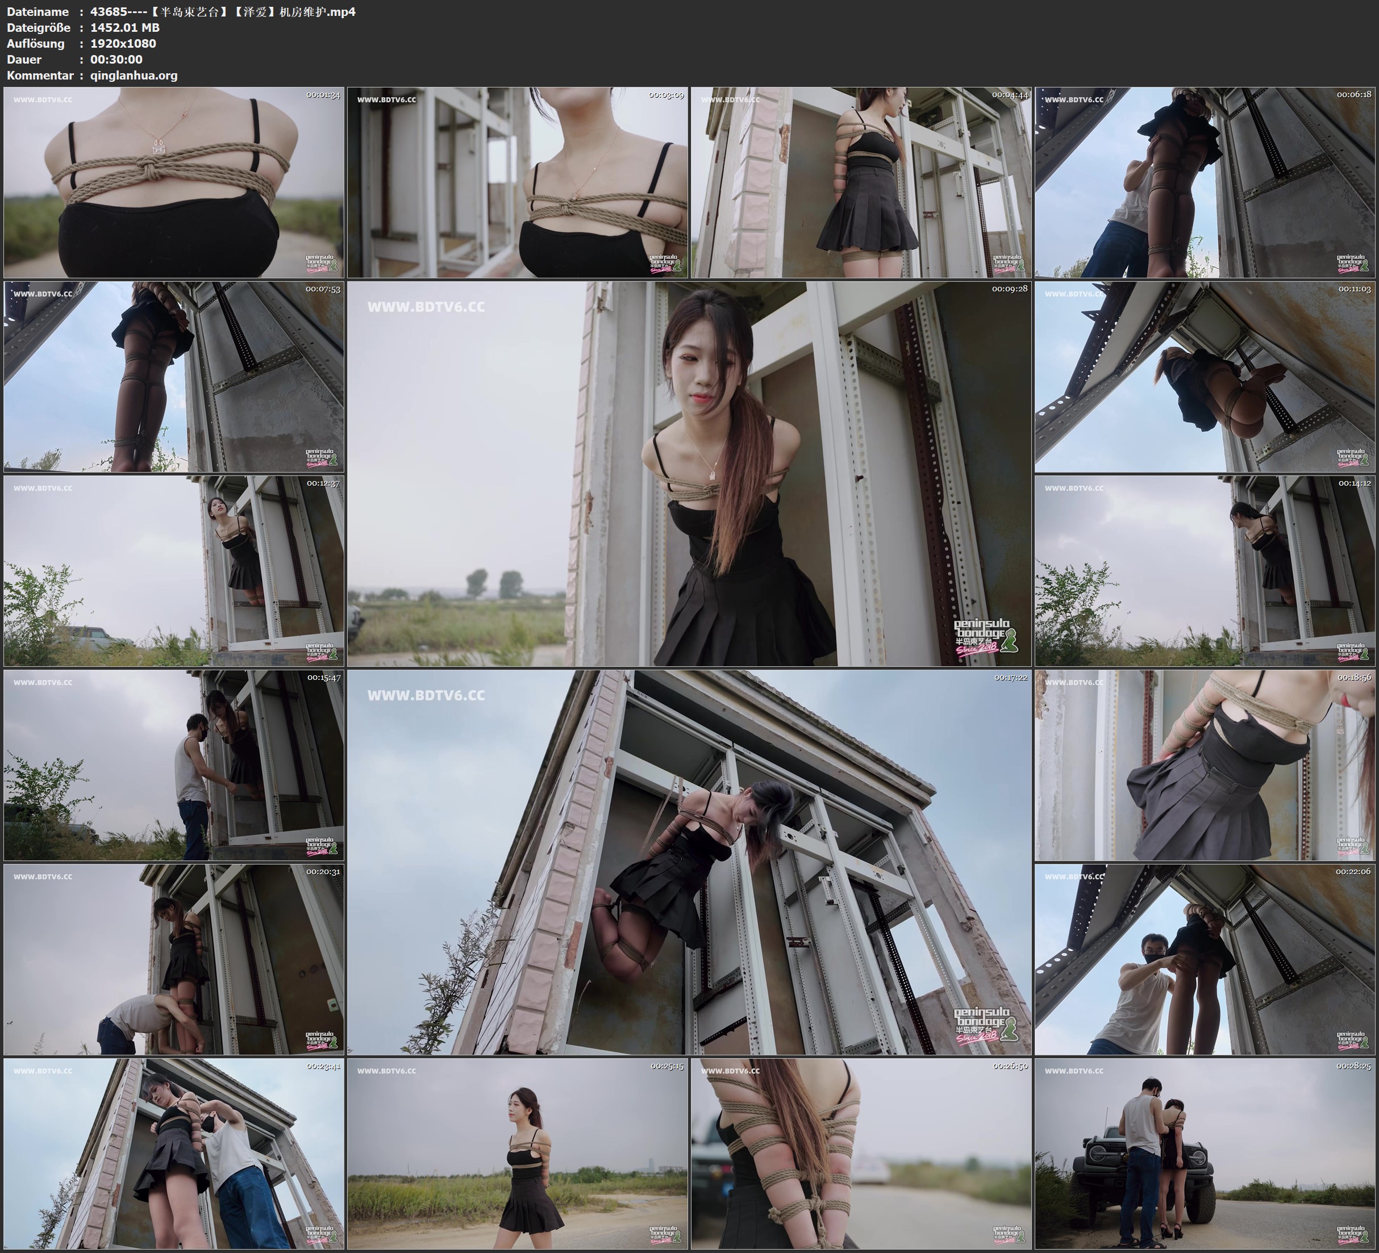Open the frame at 00:12:37

pos(174,571)
